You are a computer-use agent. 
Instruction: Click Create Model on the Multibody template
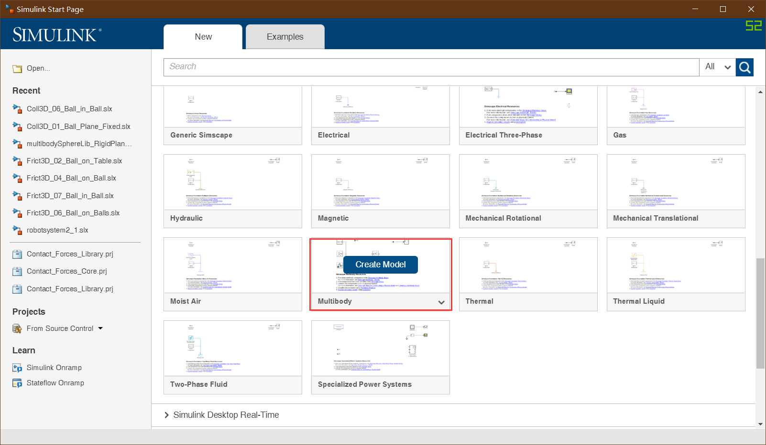tap(380, 265)
